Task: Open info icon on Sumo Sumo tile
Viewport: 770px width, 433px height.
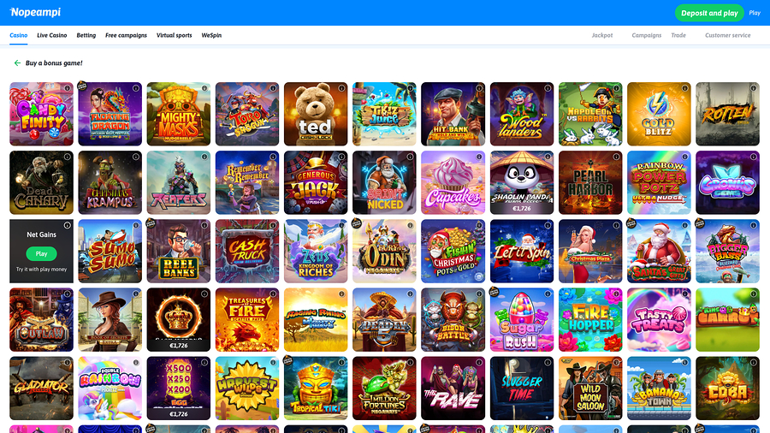Action: (x=135, y=225)
